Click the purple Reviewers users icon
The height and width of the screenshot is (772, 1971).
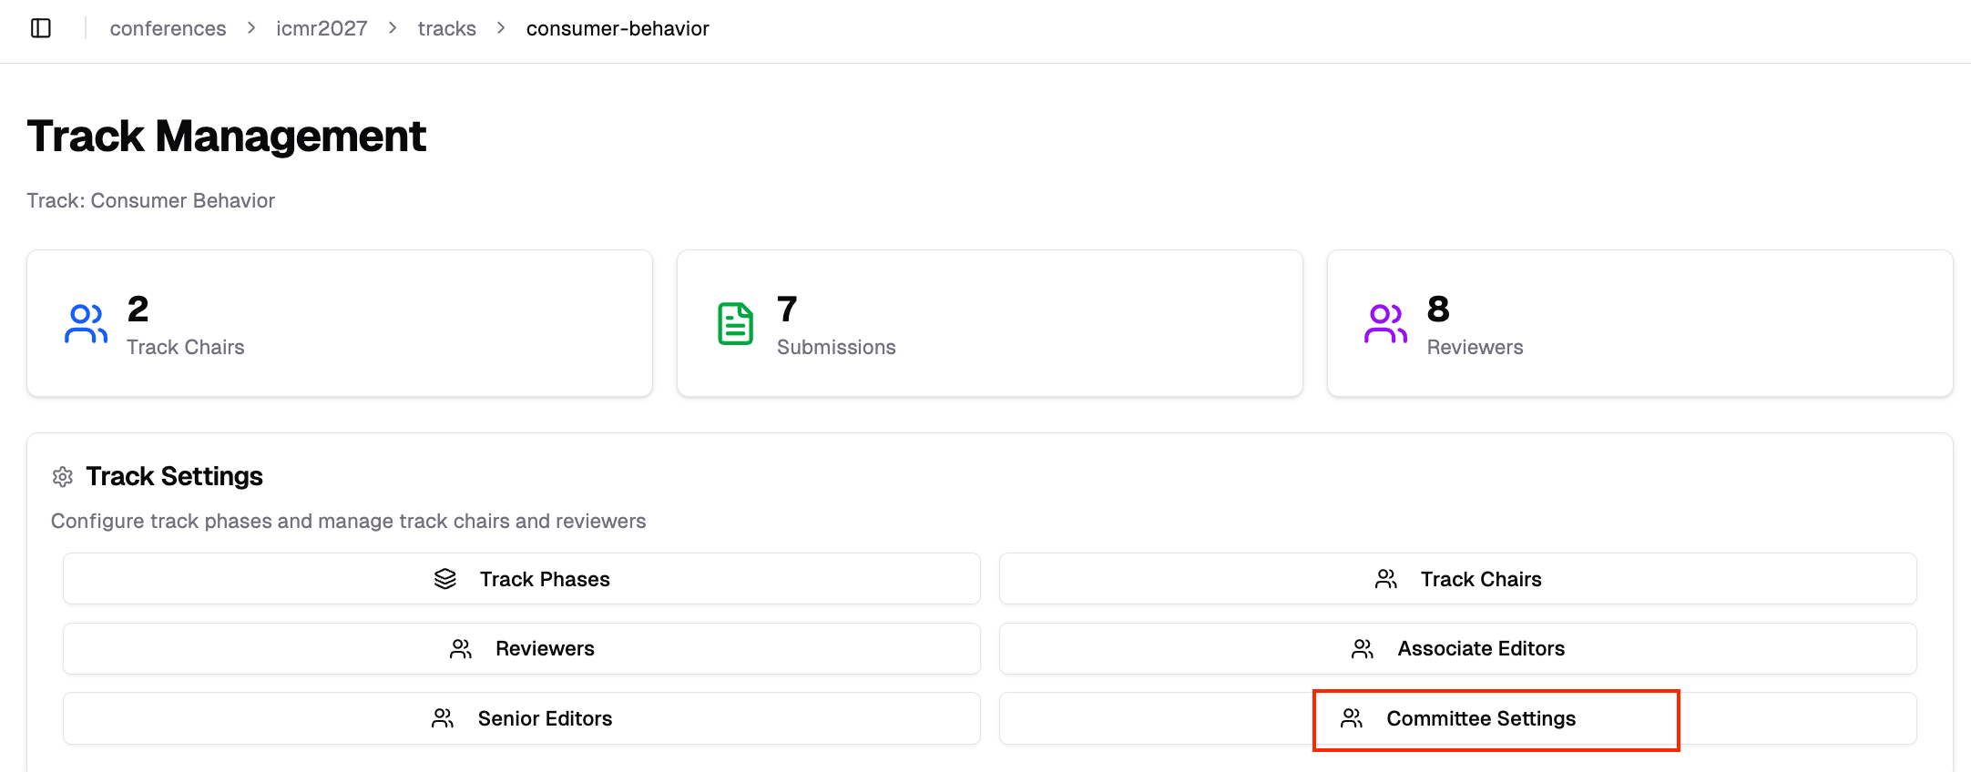point(1385,323)
